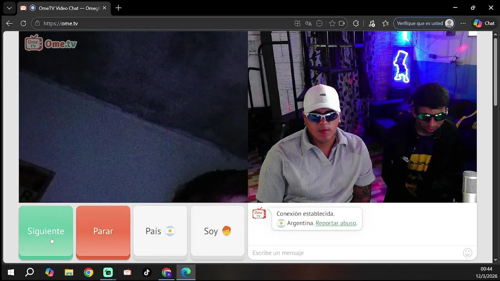
Task: Click the Reportar abuso link
Action: [336, 223]
